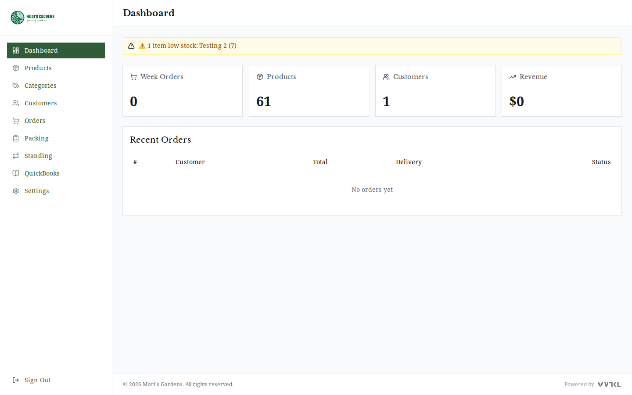Open the Categories page
The height and width of the screenshot is (395, 632).
coord(56,86)
